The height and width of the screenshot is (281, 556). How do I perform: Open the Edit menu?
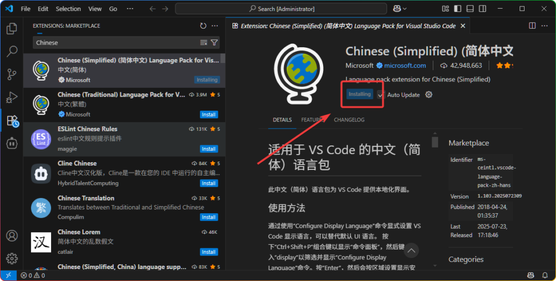pos(43,9)
